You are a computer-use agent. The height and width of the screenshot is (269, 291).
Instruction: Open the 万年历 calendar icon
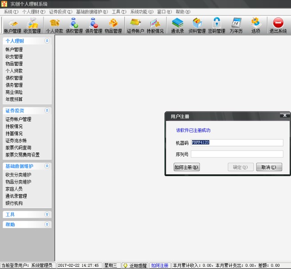coord(236,25)
